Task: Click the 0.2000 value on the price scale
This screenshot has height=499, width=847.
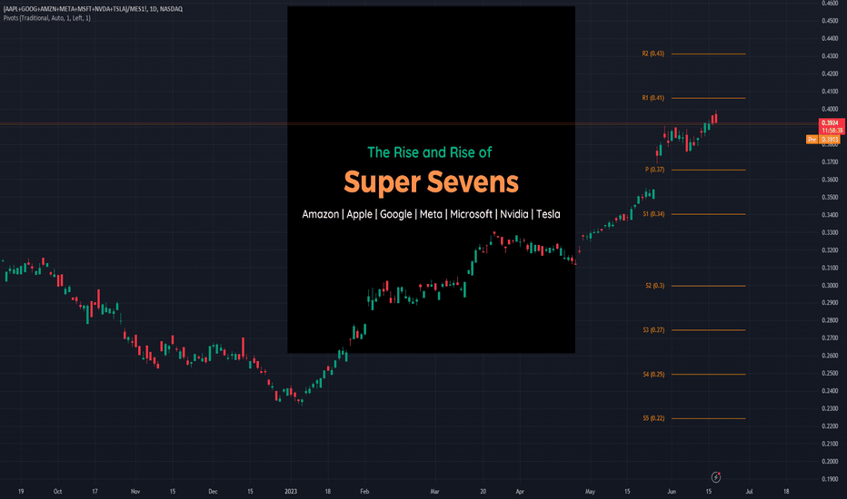Action: tap(831, 462)
